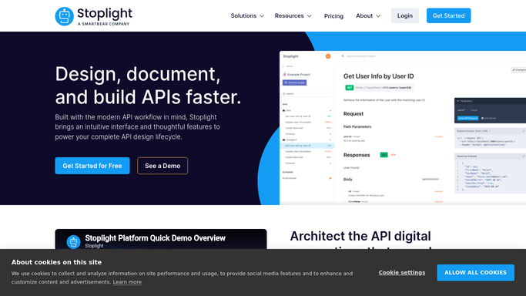Click the orange avatar in app preview

coord(328,56)
